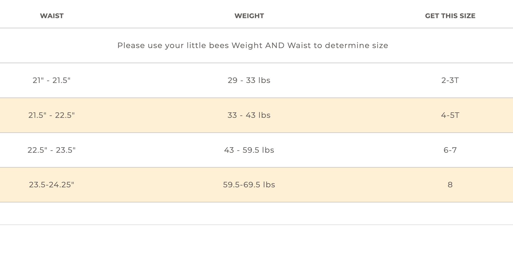Screen dimensions: 513x256
Task: Select the 21.5" - 22.5" waist cell
Action: [x=51, y=115]
